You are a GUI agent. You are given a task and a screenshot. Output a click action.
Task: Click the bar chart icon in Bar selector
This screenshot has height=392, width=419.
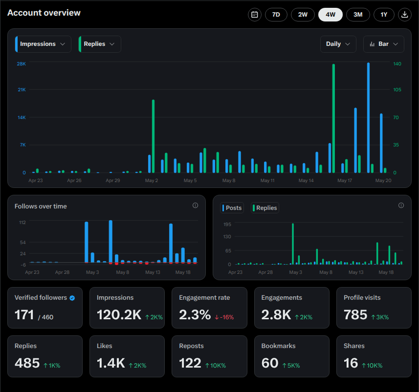(x=372, y=44)
